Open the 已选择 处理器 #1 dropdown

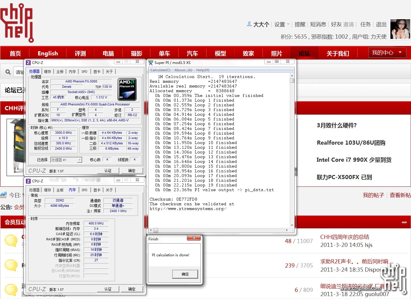tap(66, 160)
